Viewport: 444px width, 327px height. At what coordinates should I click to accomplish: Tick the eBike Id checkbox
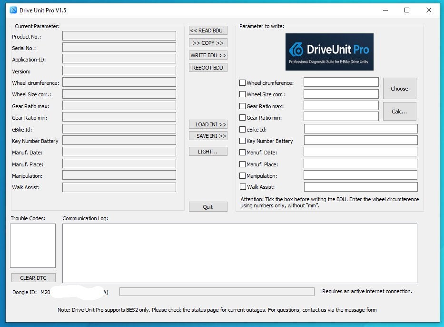242,129
